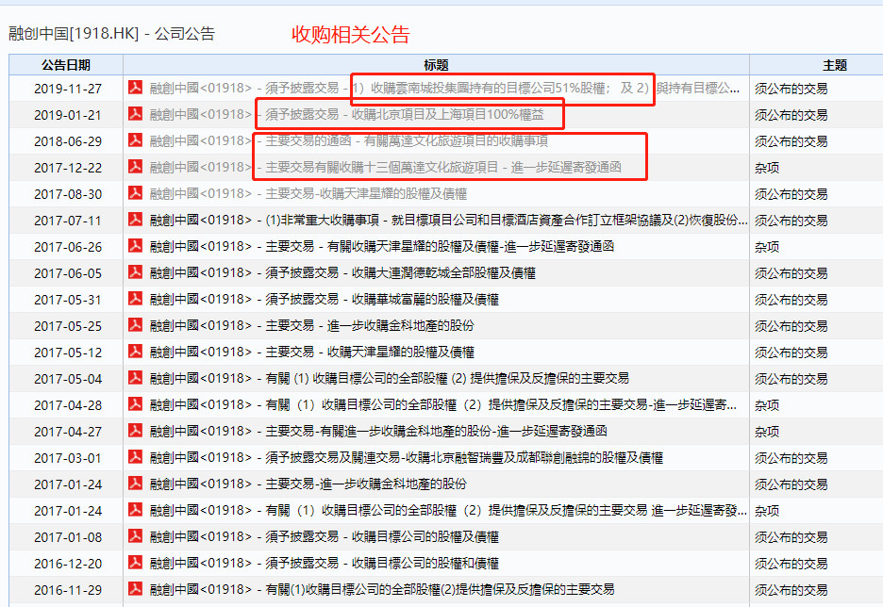
Task: Sort by 公告日期 column header
Action: [x=66, y=65]
